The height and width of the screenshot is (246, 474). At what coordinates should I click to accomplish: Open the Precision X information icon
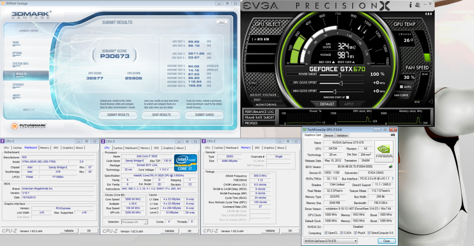click(x=411, y=5)
